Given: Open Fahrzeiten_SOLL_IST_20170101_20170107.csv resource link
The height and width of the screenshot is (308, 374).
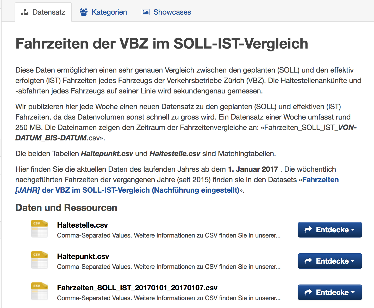Looking at the screenshot, I should pyautogui.click(x=137, y=288).
